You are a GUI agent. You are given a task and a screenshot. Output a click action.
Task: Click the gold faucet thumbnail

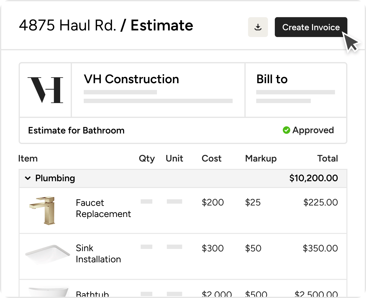pos(42,210)
